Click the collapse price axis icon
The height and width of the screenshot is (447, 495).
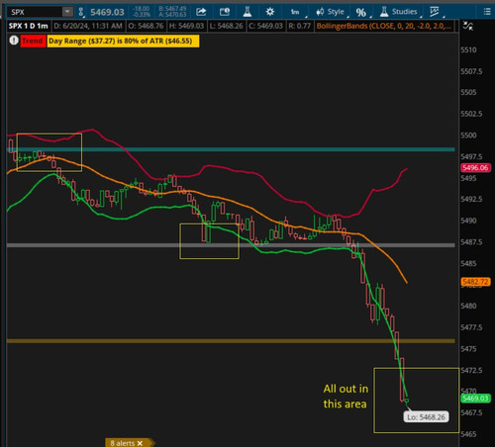click(468, 26)
